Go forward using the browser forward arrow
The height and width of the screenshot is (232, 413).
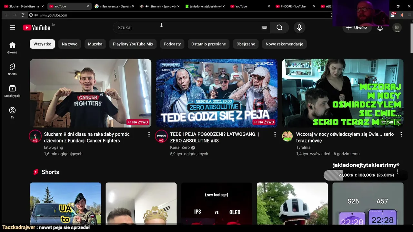(x=15, y=15)
